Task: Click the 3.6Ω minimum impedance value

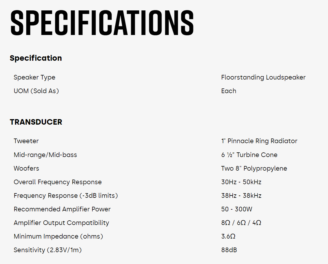Action: click(228, 237)
